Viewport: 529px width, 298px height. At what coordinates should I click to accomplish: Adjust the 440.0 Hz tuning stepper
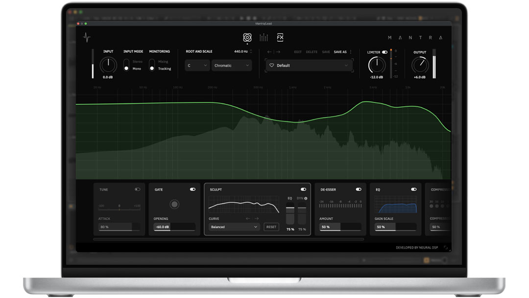251,51
